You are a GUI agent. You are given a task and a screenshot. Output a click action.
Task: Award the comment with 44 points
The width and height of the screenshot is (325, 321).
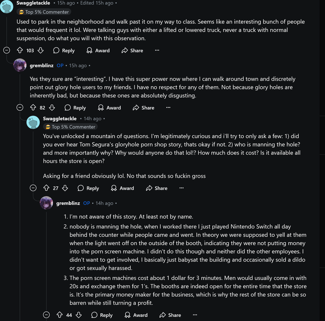click(x=136, y=315)
